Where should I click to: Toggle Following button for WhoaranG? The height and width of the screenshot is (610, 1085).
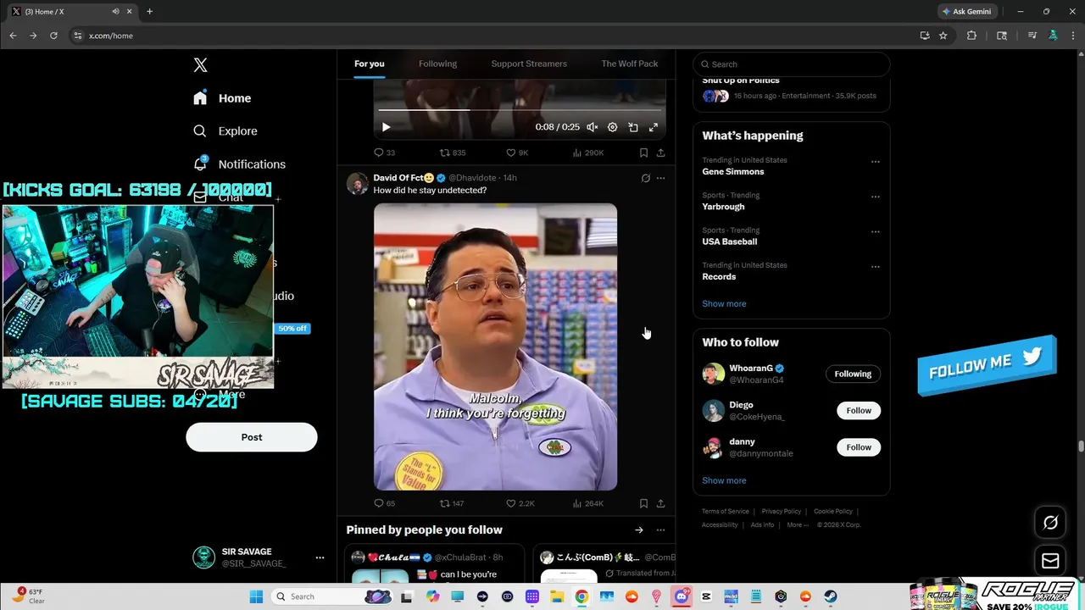[853, 374]
